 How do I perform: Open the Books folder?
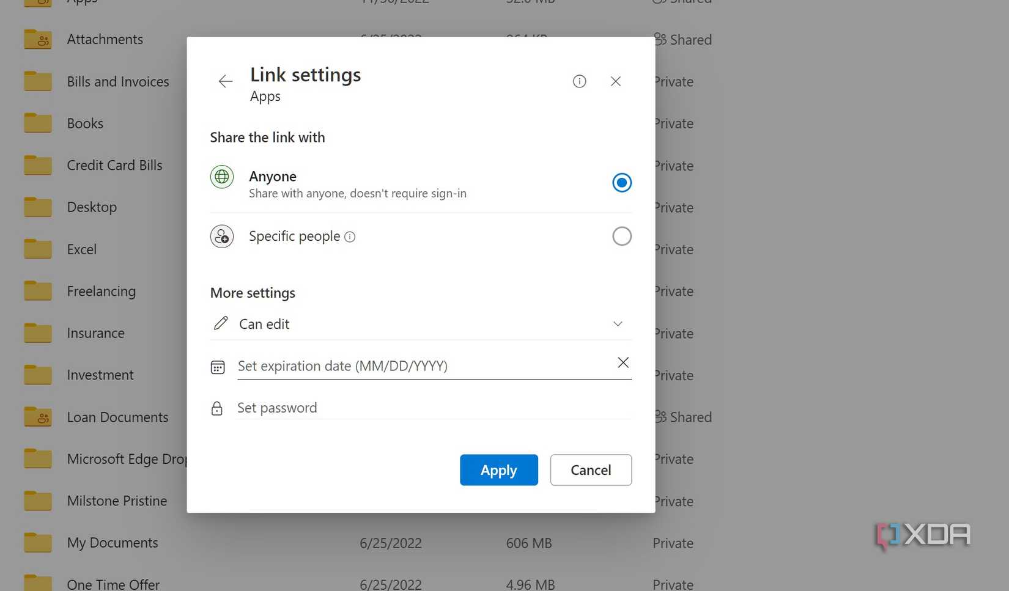(x=84, y=123)
